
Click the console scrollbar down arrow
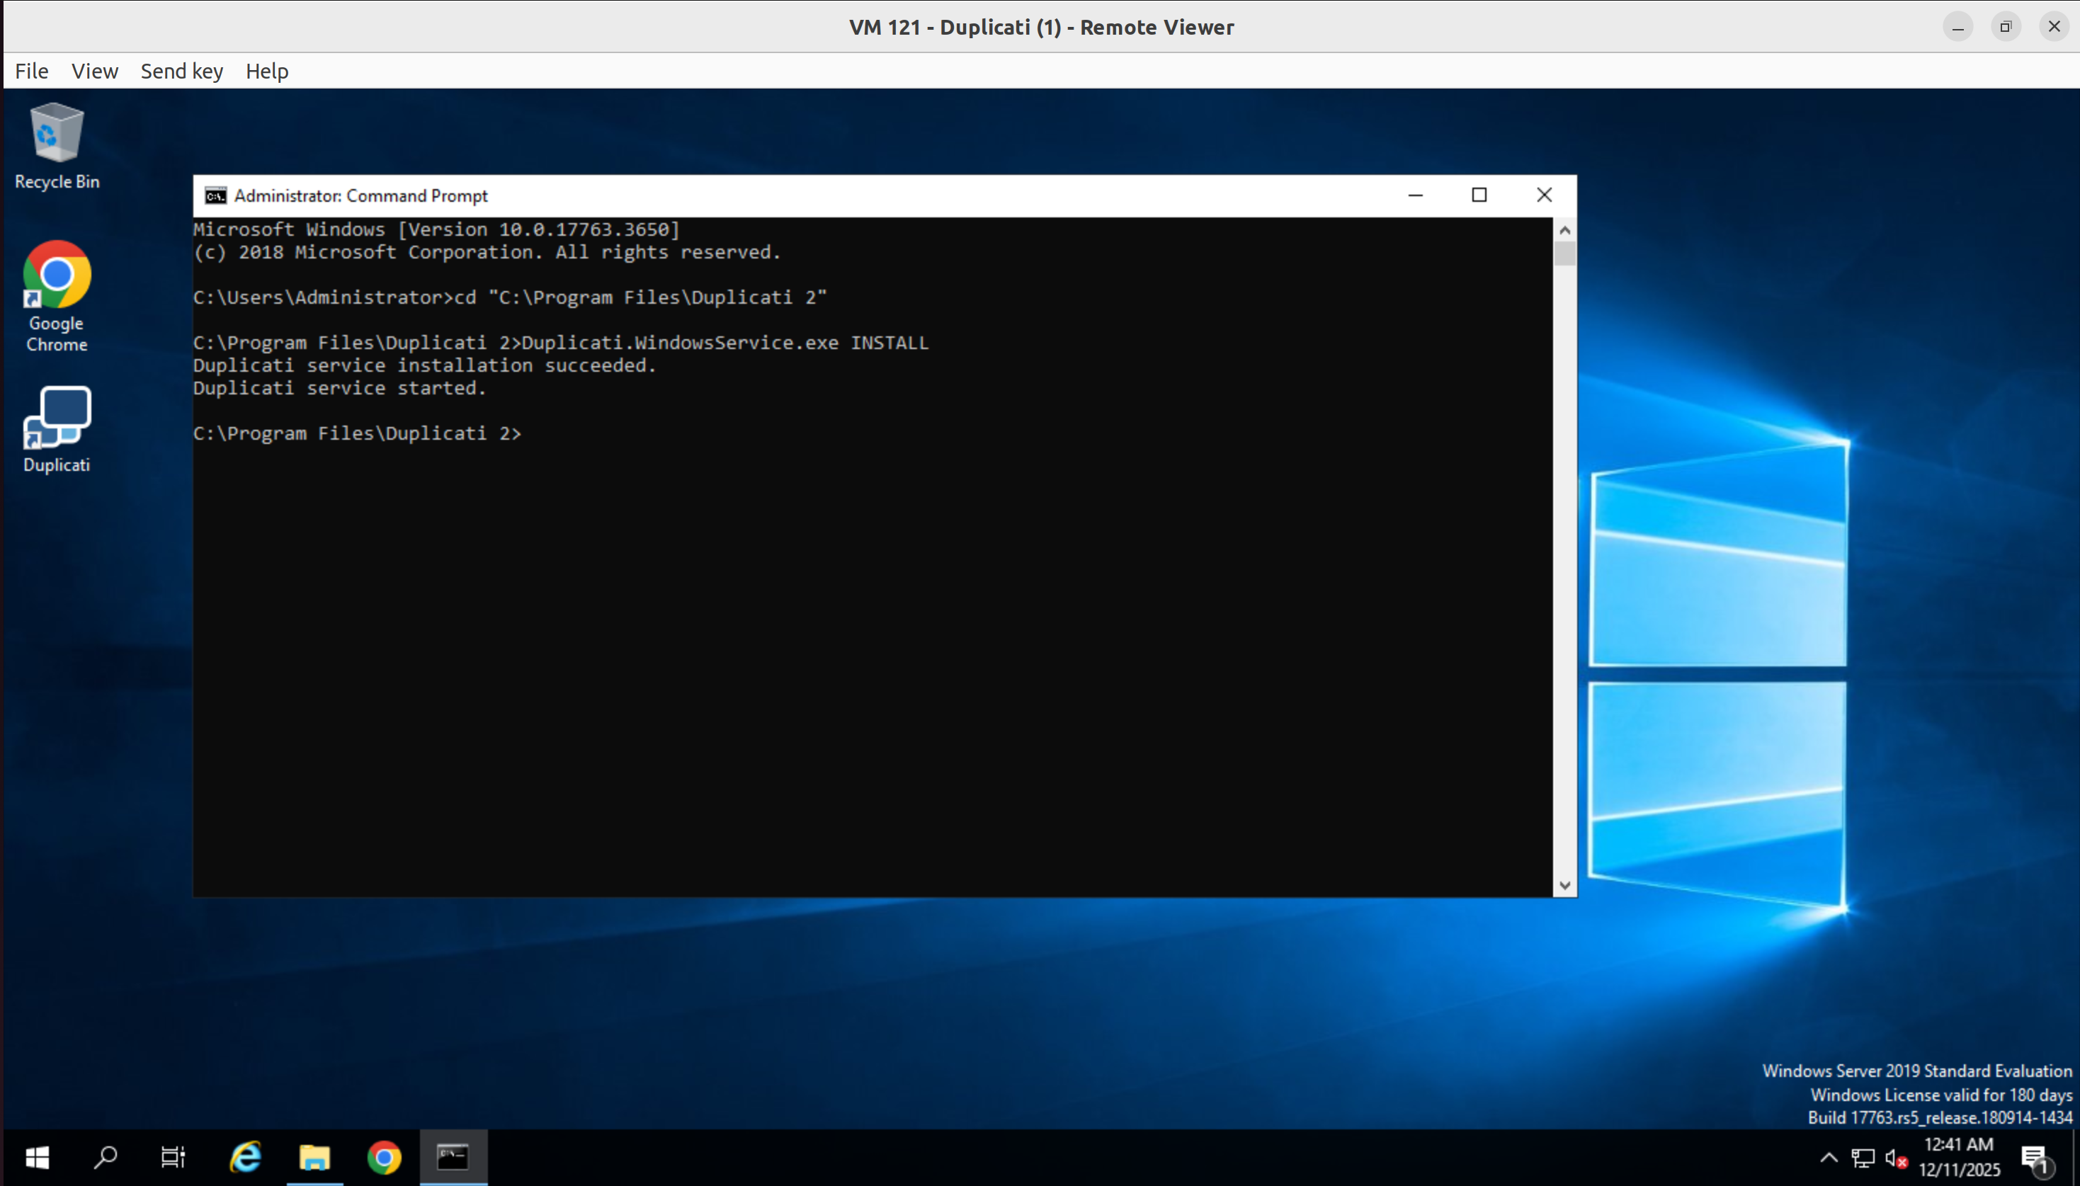pos(1564,885)
